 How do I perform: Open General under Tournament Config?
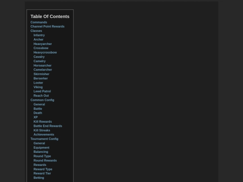39,143
